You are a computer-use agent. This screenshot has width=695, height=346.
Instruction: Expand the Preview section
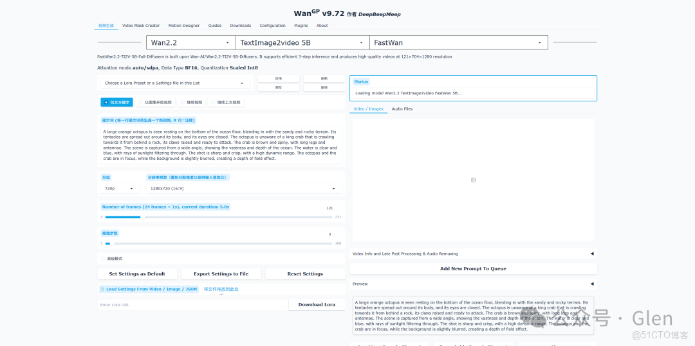473,284
